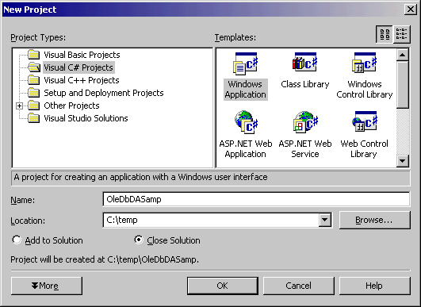Click the Cancel button
This screenshot has width=421, height=307.
point(299,286)
